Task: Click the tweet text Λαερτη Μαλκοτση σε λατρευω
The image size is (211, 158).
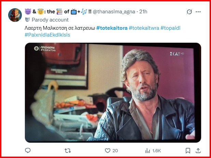Action: [59, 28]
